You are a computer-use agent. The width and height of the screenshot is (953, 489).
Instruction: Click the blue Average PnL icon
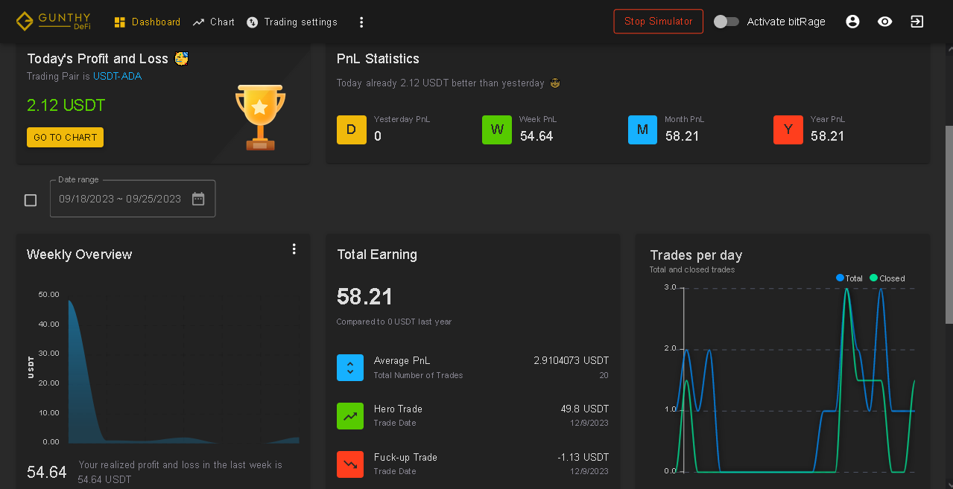point(350,368)
